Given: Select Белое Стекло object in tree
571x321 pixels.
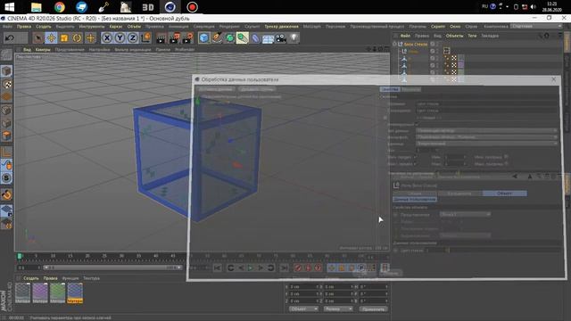Looking at the screenshot, I should click(x=416, y=44).
